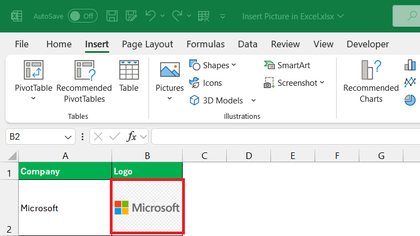The image size is (420, 236).
Task: Open the Formulas tab
Action: (206, 44)
